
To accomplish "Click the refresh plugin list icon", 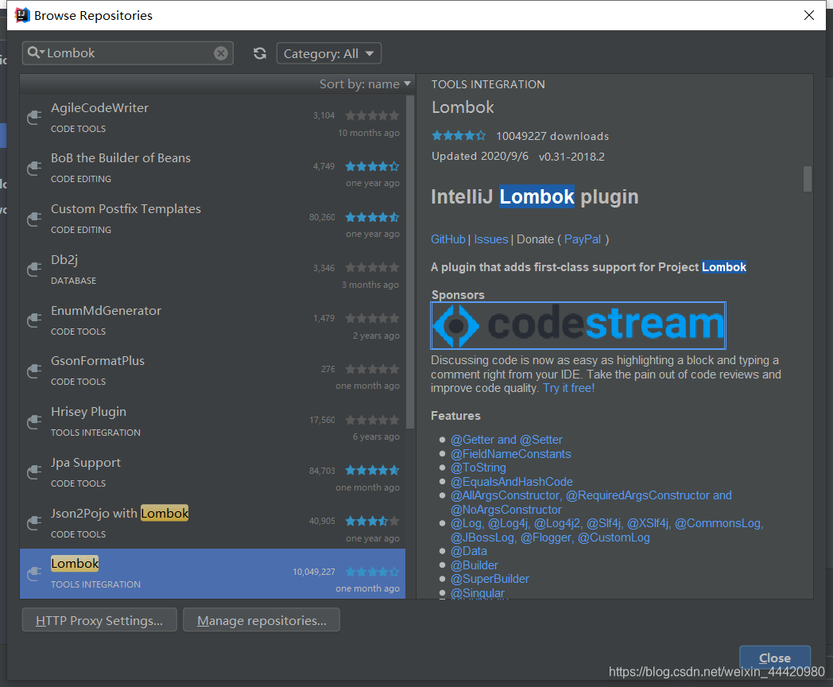I will point(260,53).
